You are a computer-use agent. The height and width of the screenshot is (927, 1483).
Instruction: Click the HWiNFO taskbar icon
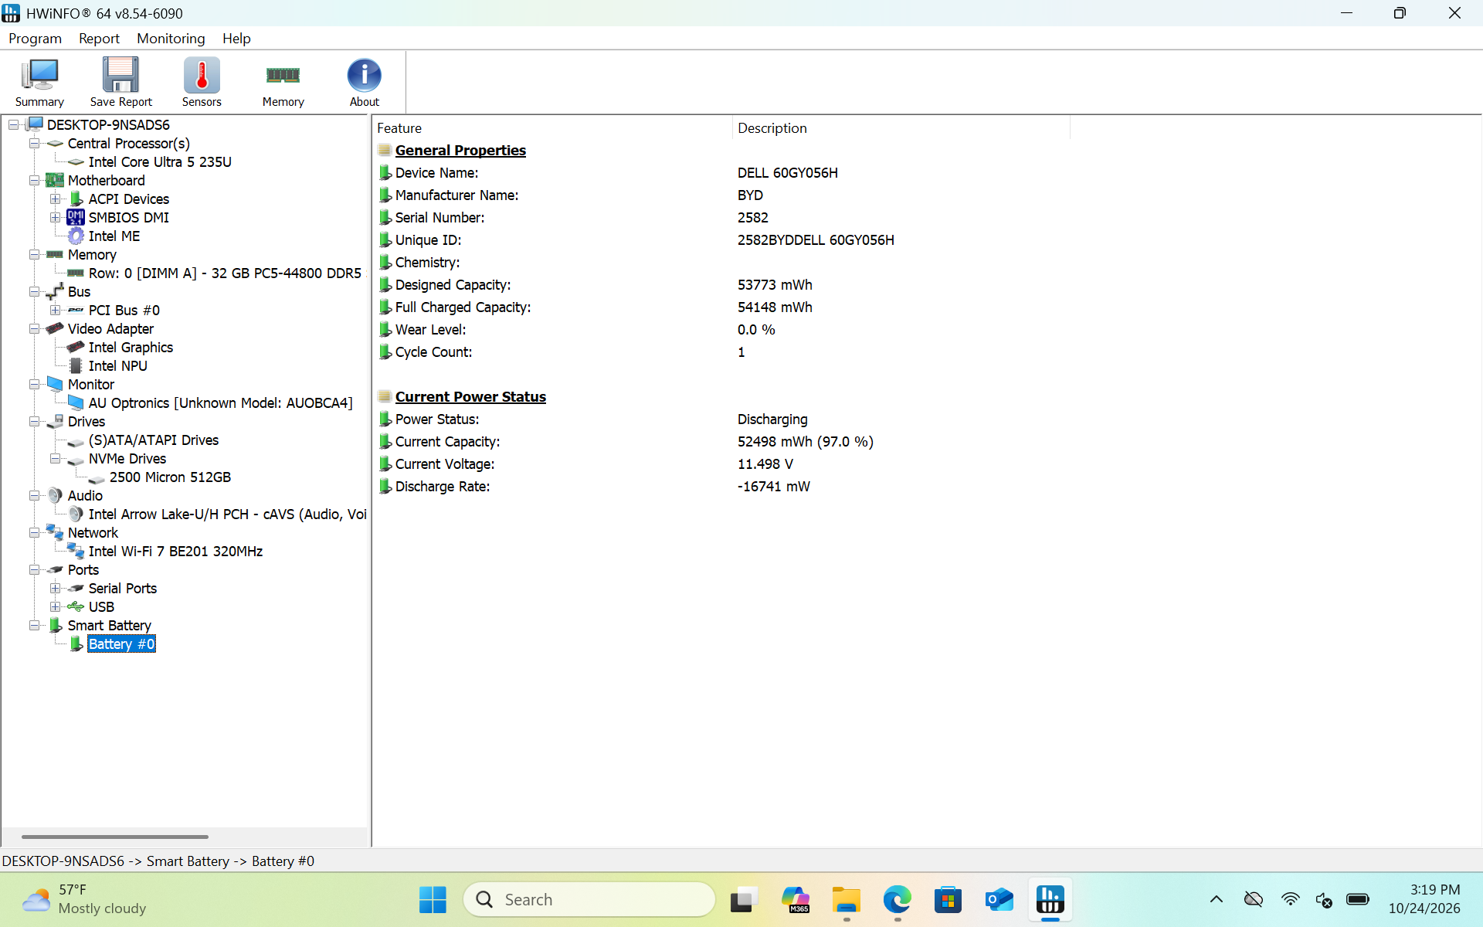tap(1050, 900)
